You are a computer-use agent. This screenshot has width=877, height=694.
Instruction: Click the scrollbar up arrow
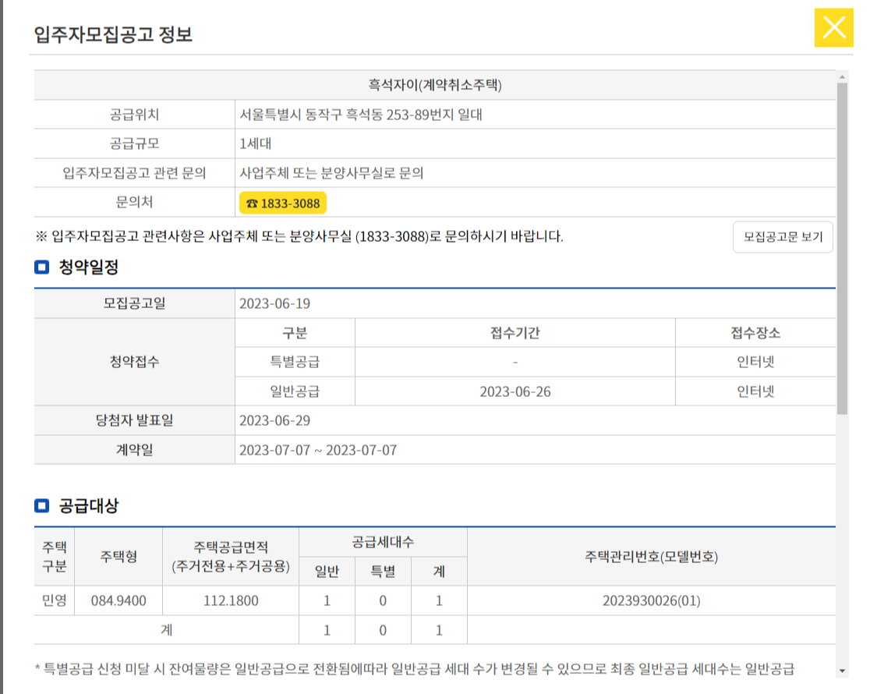[841, 76]
